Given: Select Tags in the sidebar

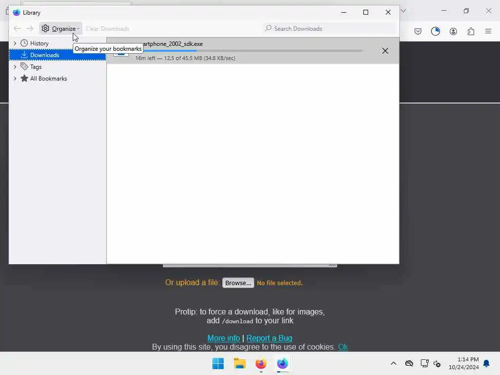Looking at the screenshot, I should tap(36, 66).
